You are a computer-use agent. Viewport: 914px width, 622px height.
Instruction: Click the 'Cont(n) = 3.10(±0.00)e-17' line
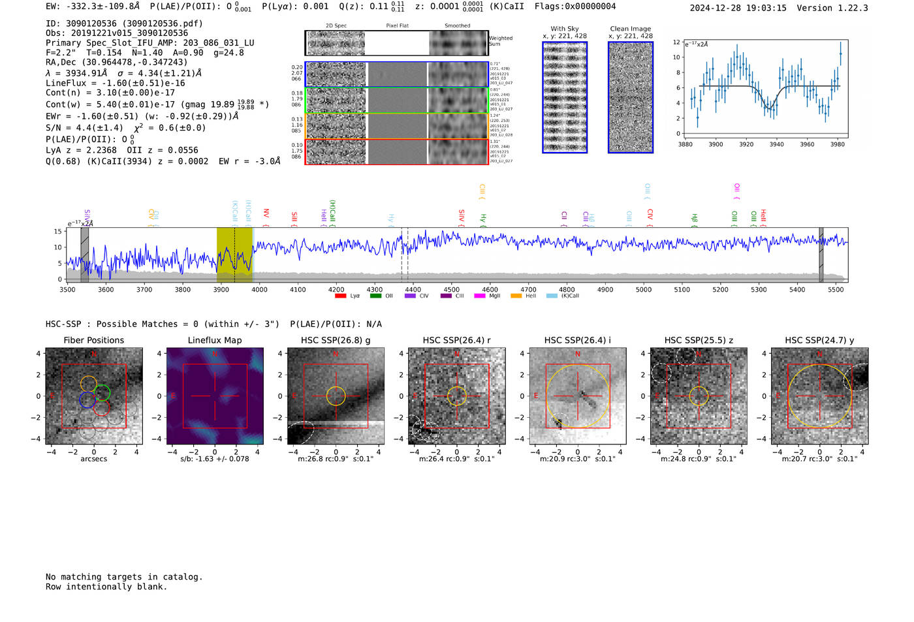[x=110, y=93]
